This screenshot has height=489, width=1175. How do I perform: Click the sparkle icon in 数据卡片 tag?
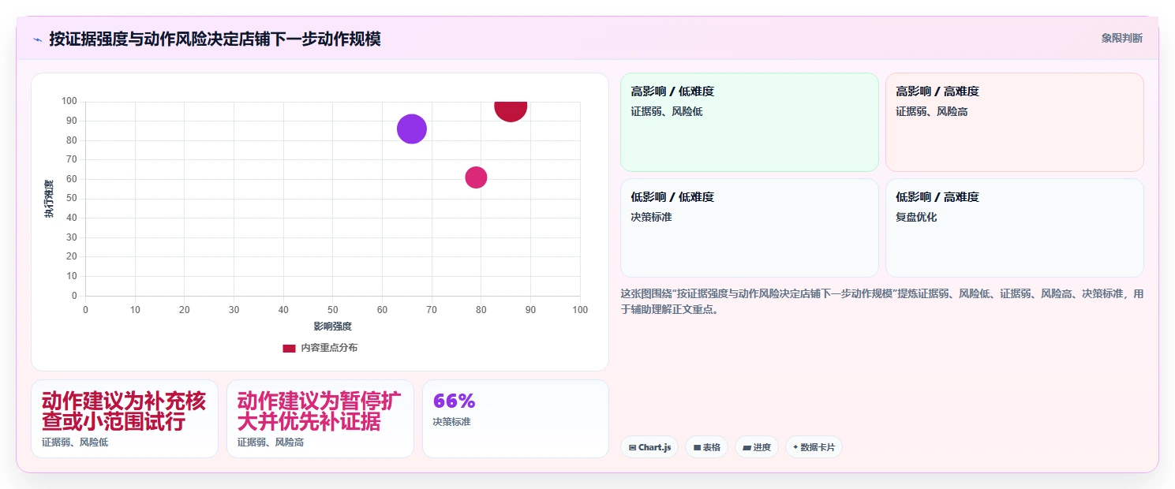pos(795,447)
